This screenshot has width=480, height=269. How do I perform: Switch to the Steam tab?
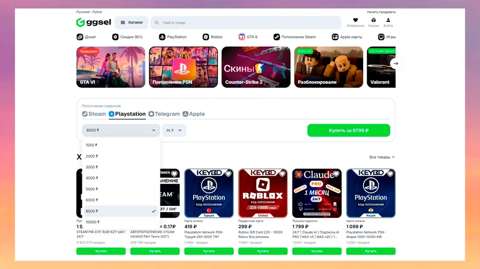[x=94, y=114]
